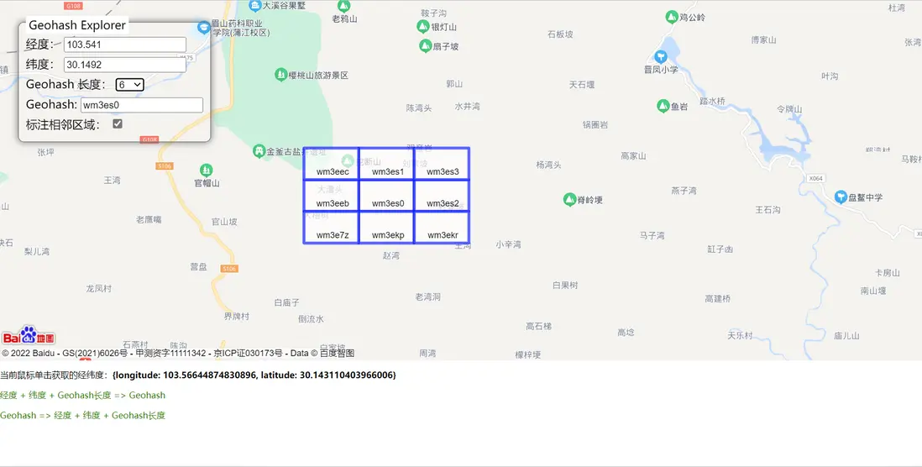Select the wm3es3 grid cell
The image size is (922, 467).
pos(442,164)
